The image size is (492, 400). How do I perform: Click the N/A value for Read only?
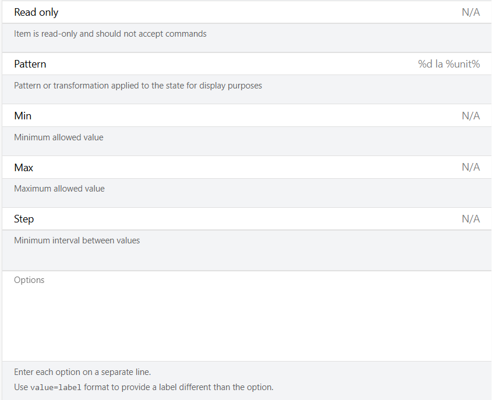[470, 12]
